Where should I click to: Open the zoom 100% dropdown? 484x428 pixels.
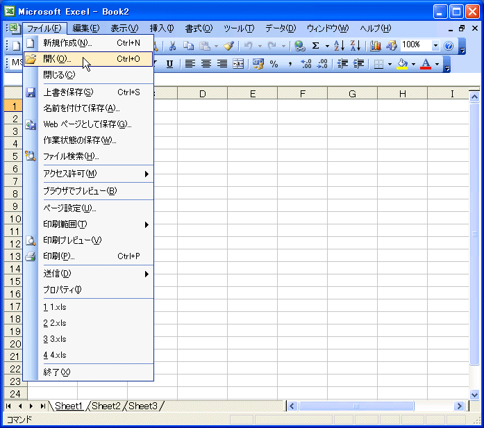click(x=435, y=46)
